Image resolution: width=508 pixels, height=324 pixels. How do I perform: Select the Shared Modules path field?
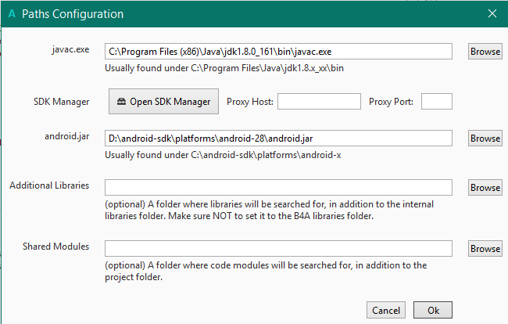click(278, 249)
